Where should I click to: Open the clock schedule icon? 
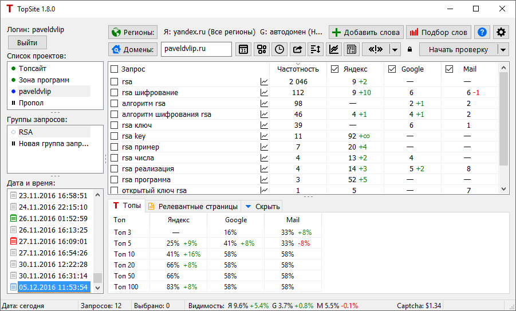tap(279, 49)
